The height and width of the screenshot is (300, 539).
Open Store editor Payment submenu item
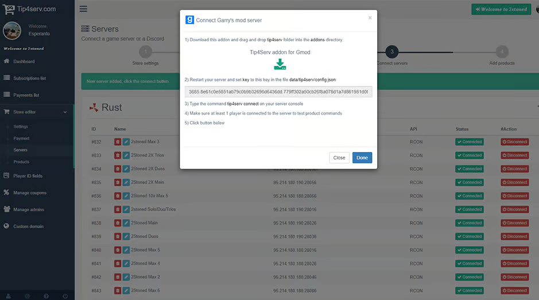[x=21, y=138]
